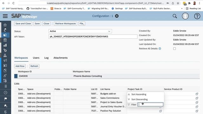Click the Close button
Screen dimensions: 203x114
click(x=46, y=24)
